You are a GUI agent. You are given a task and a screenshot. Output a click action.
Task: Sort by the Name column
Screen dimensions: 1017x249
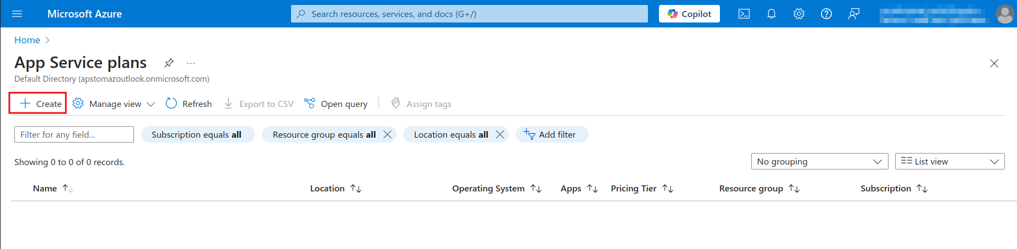point(53,188)
